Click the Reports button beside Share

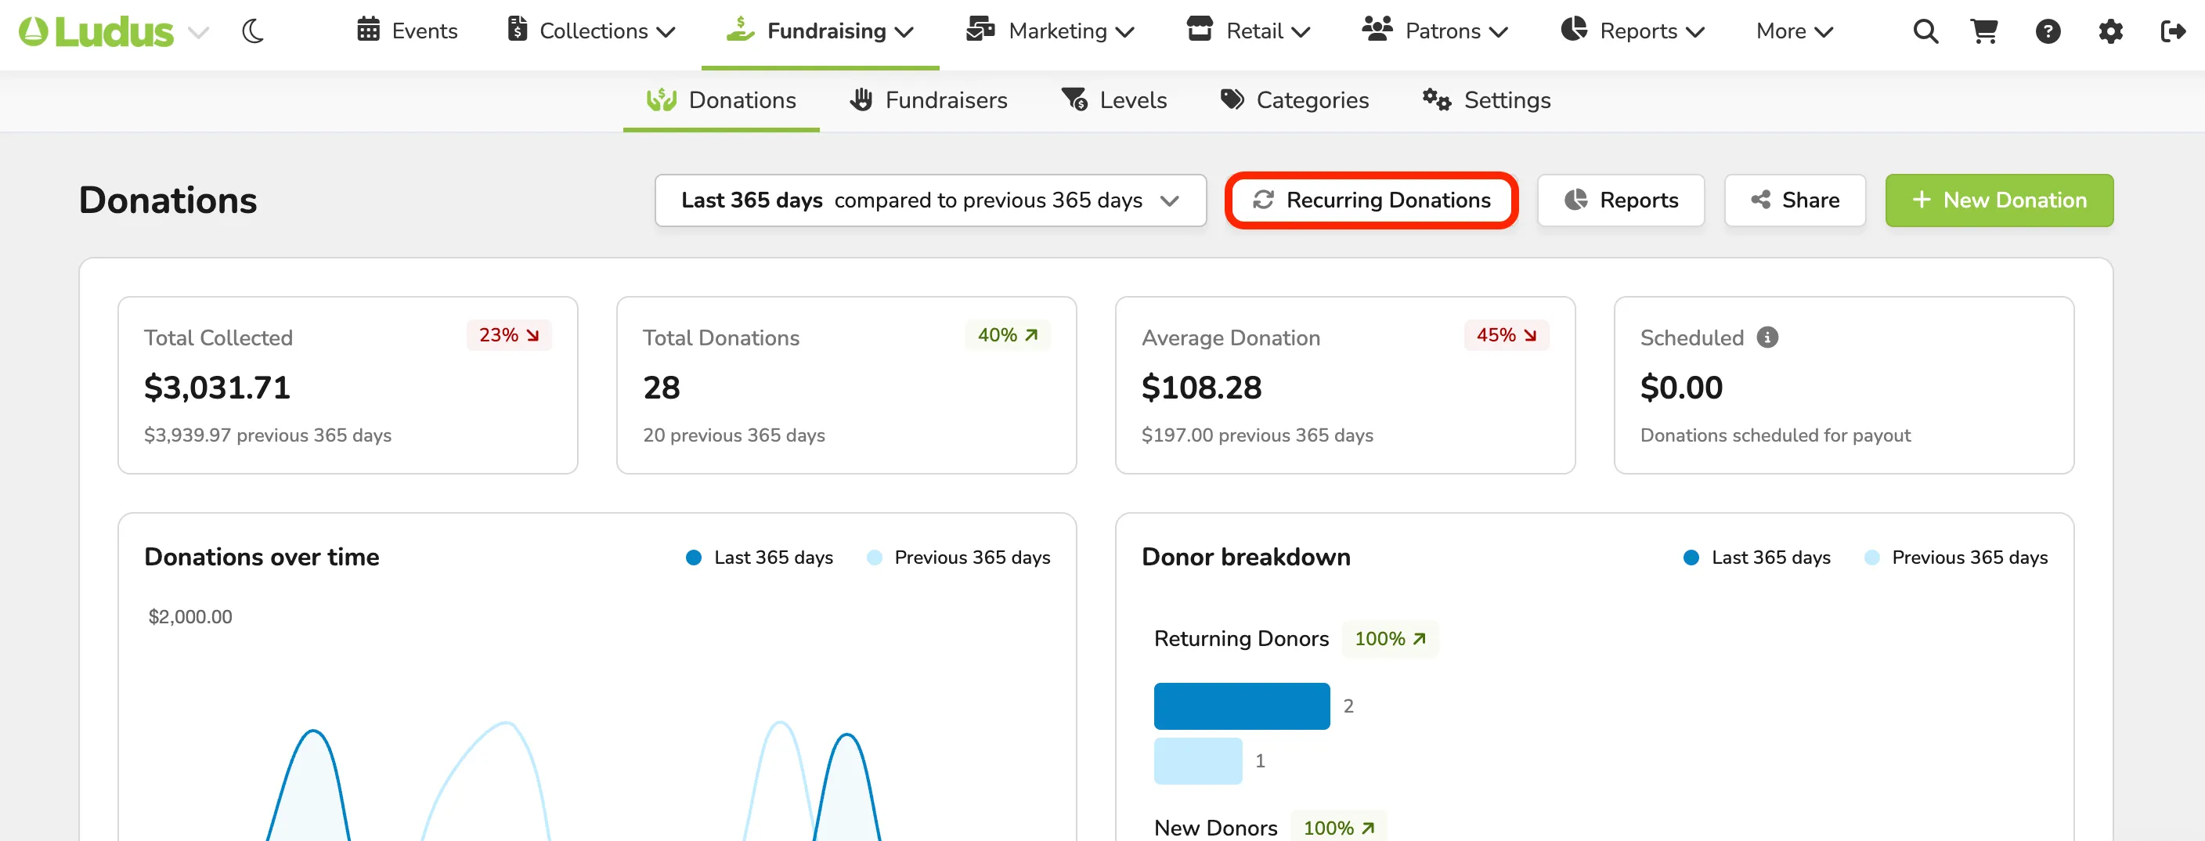pos(1620,200)
